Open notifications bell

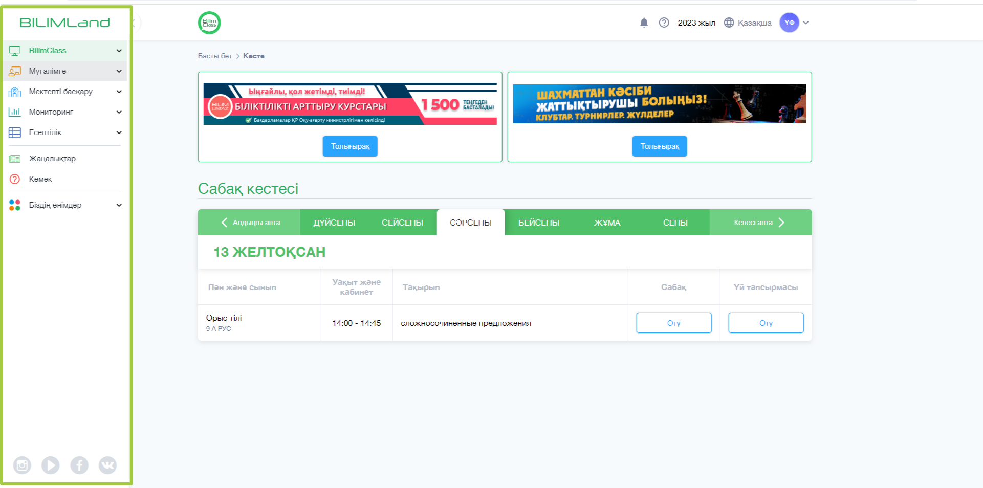click(644, 23)
